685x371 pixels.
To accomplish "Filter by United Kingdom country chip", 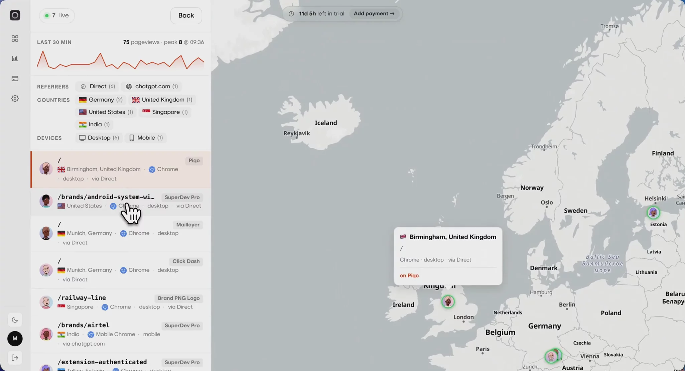I will [x=162, y=100].
